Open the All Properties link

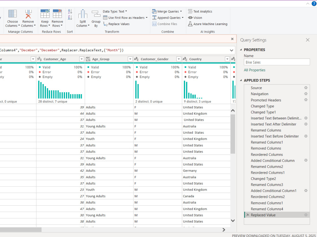255,70
